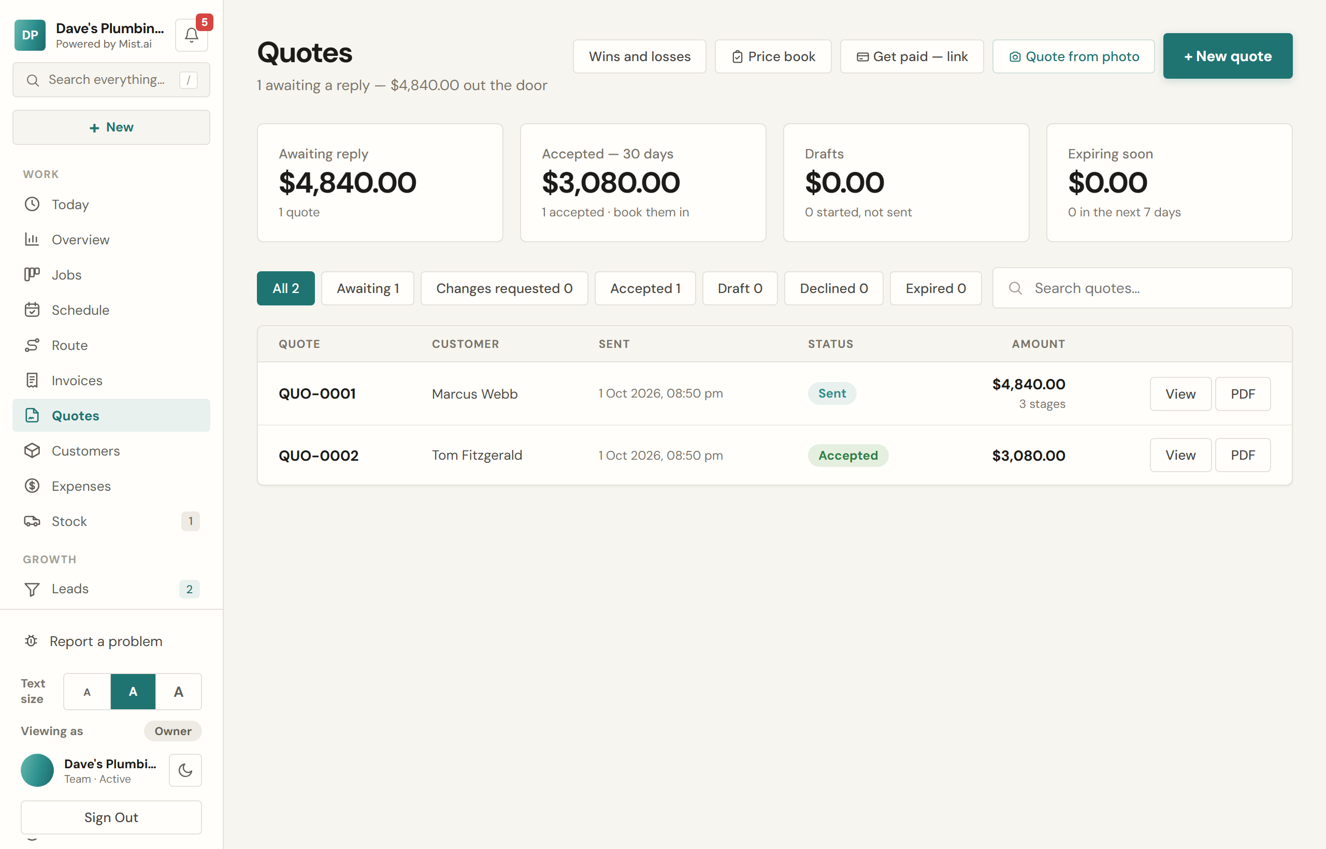This screenshot has width=1326, height=849.
Task: Click Report a problem bug icon
Action: 32,641
